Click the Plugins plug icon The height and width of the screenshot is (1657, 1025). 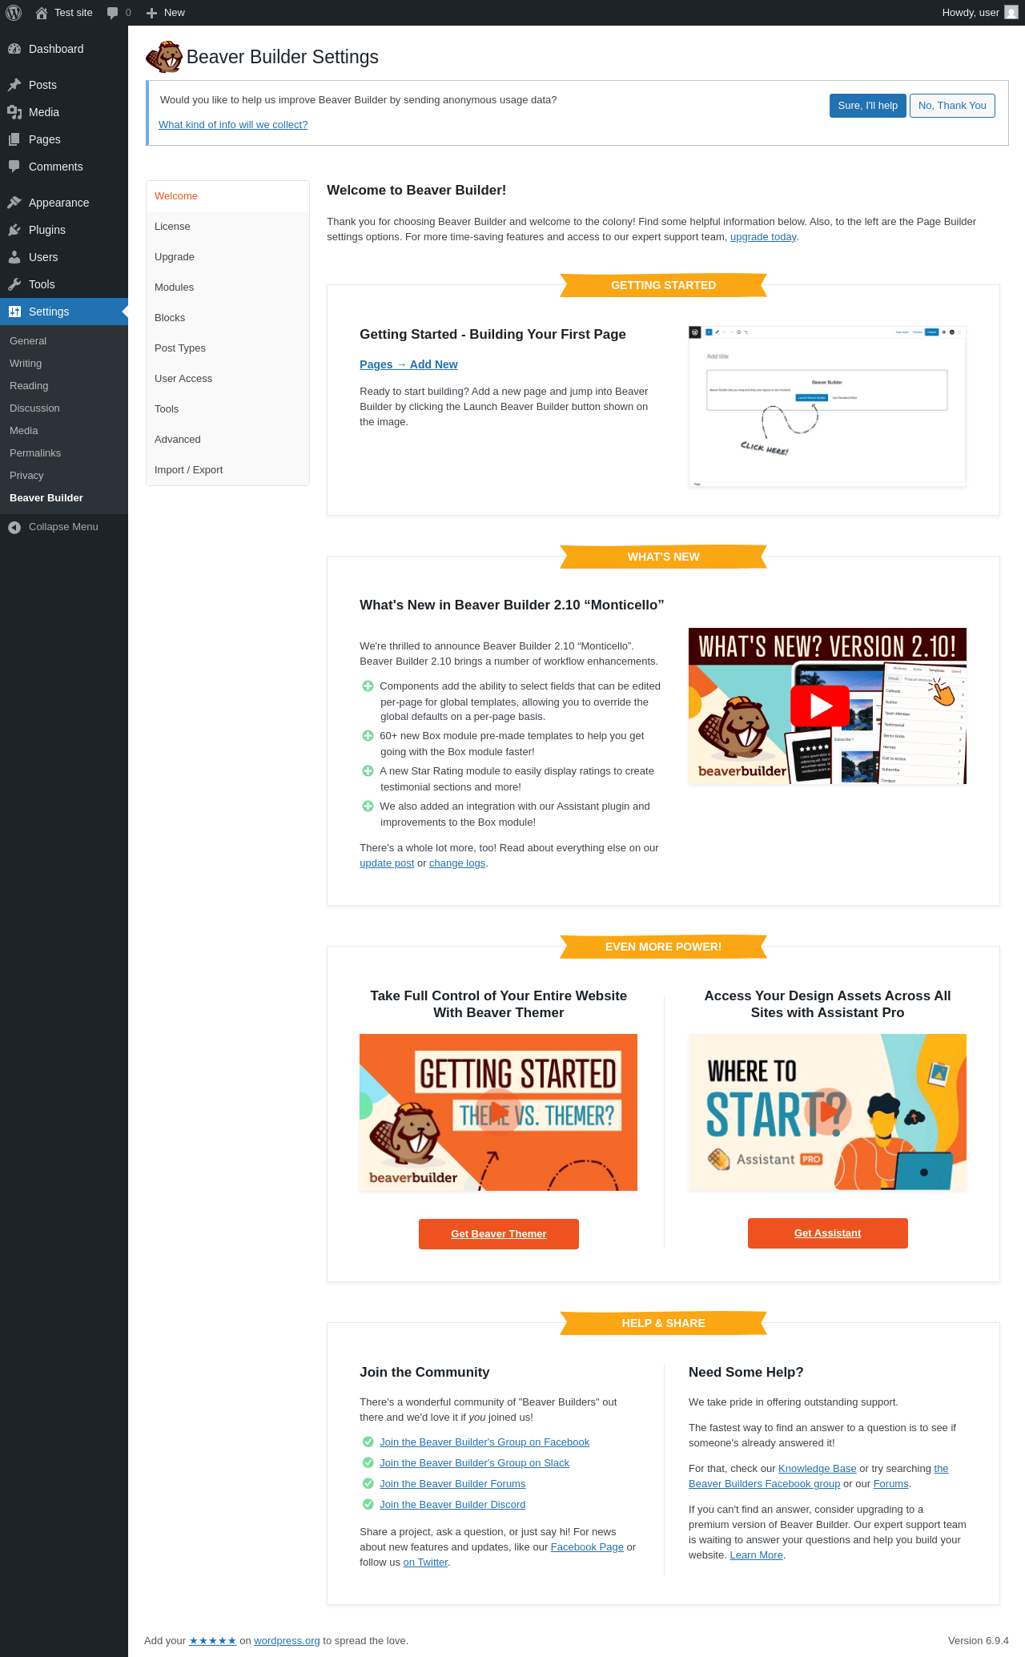tap(14, 230)
